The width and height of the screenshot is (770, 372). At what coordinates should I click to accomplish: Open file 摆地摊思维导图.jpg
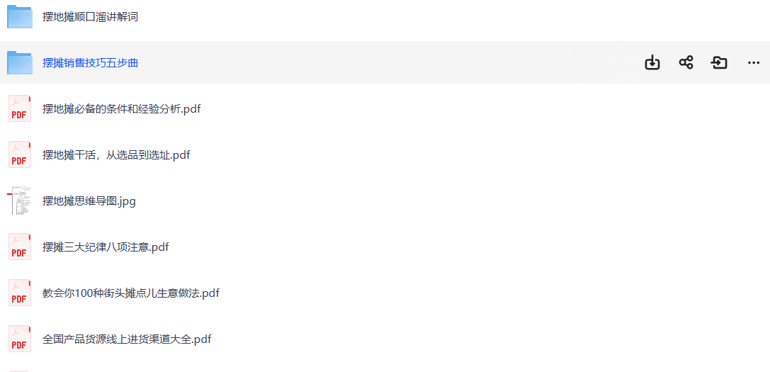pos(89,201)
